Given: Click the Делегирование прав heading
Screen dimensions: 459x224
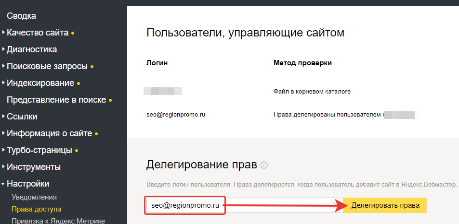Looking at the screenshot, I should (x=202, y=165).
